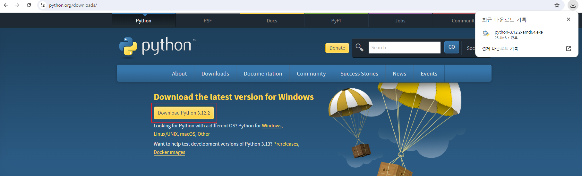Open the Community top-bar tab
Viewport: 582px width, 176px height.
[454, 20]
